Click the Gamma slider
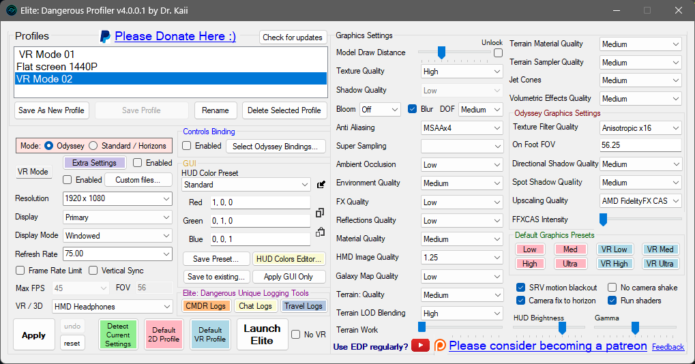Screen dimensions: 695x364 tap(635, 328)
